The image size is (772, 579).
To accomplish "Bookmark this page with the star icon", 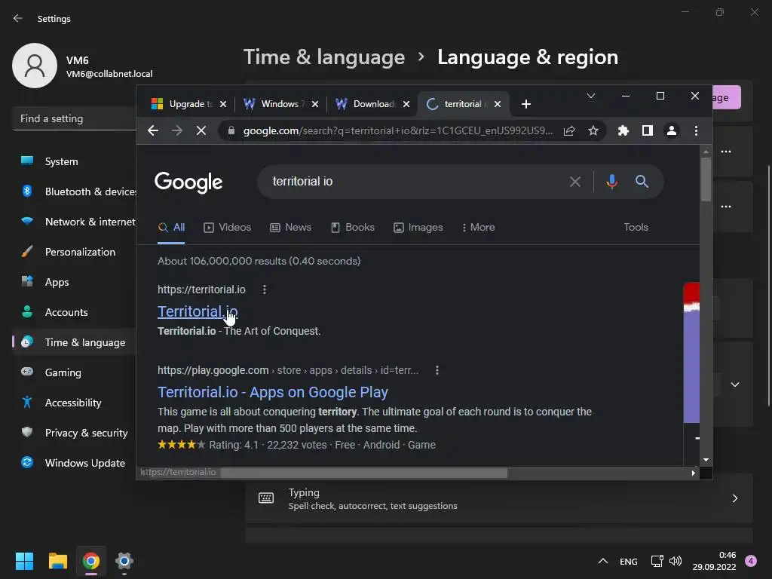I will (x=593, y=130).
